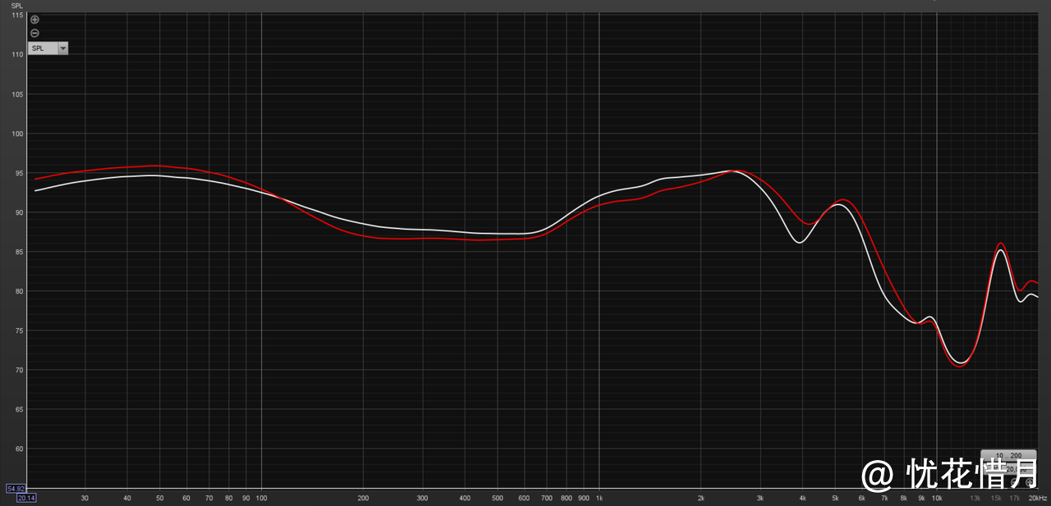Screen dimensions: 1051x506
Task: Click the 115 label on SPL axis
Action: click(16, 16)
